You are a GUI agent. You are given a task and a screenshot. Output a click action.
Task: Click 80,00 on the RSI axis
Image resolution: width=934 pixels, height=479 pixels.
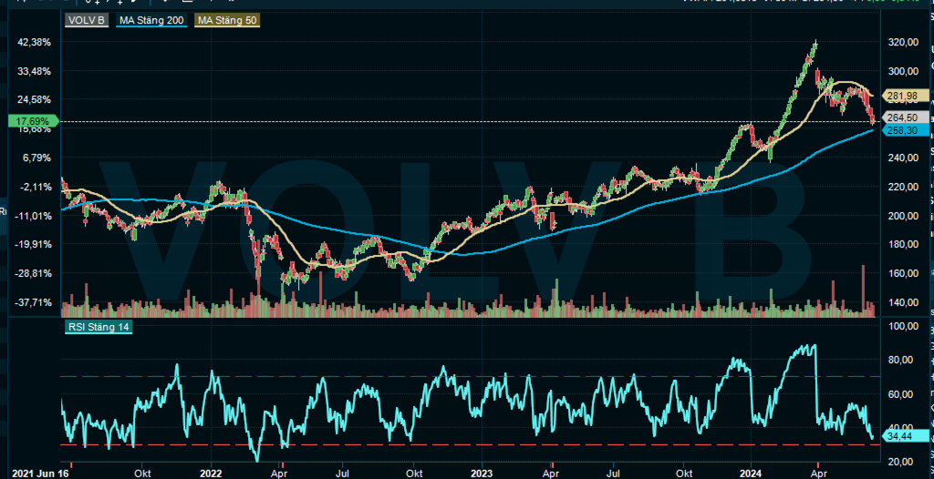click(900, 360)
